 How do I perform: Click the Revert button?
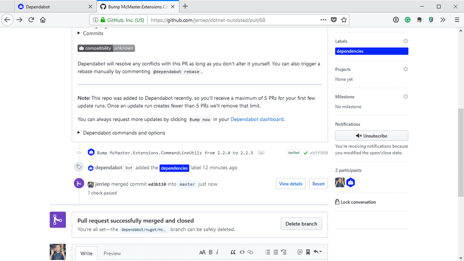[x=318, y=184]
